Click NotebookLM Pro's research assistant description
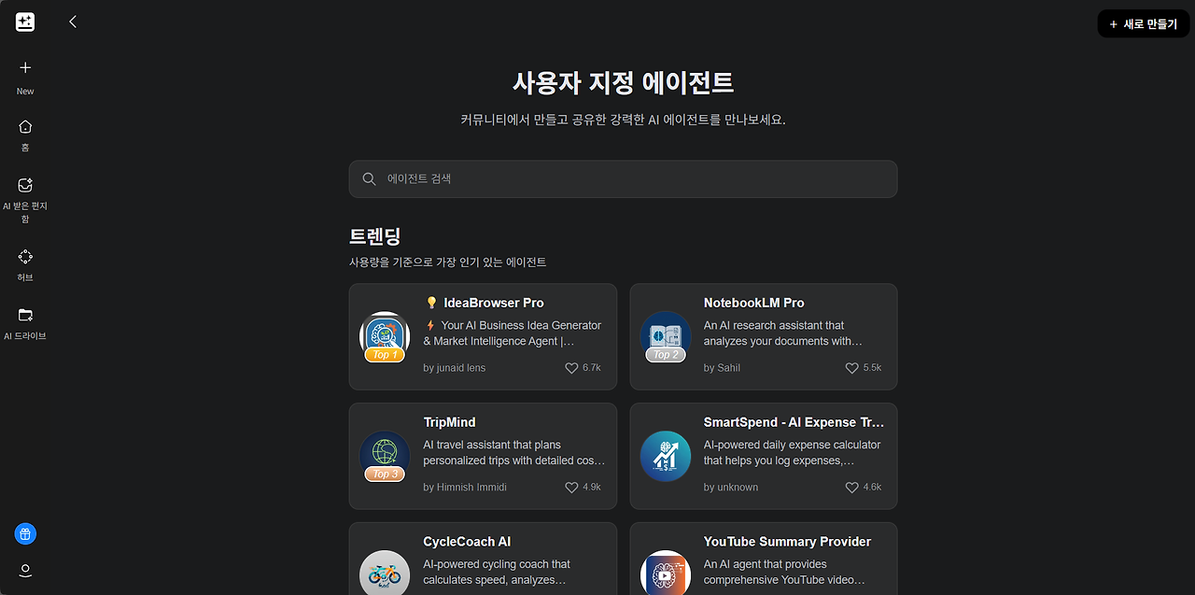This screenshot has height=595, width=1195. [x=783, y=333]
